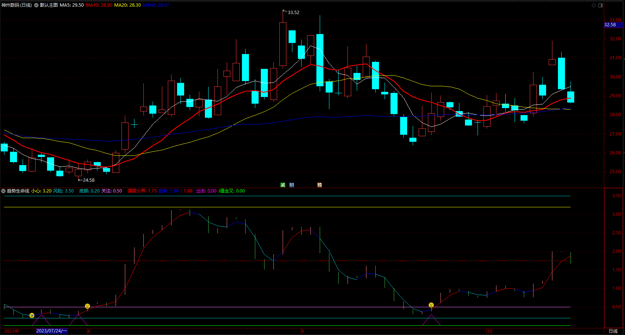Viewport: 625px width, 335px height.
Task: Click the 风险: 3.50 legend value
Action: click(x=63, y=191)
